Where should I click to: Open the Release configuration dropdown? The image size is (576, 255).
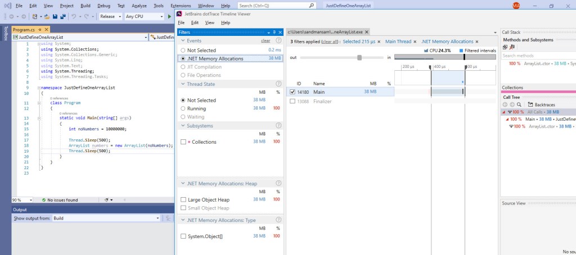click(110, 17)
